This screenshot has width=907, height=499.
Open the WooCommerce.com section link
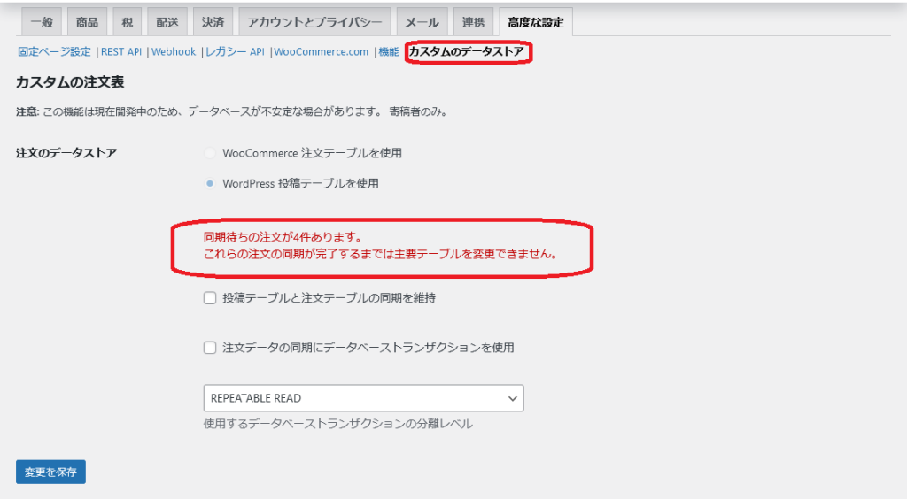tap(321, 52)
